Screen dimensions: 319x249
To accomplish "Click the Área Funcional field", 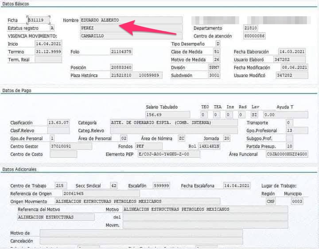I will (x=286, y=154).
